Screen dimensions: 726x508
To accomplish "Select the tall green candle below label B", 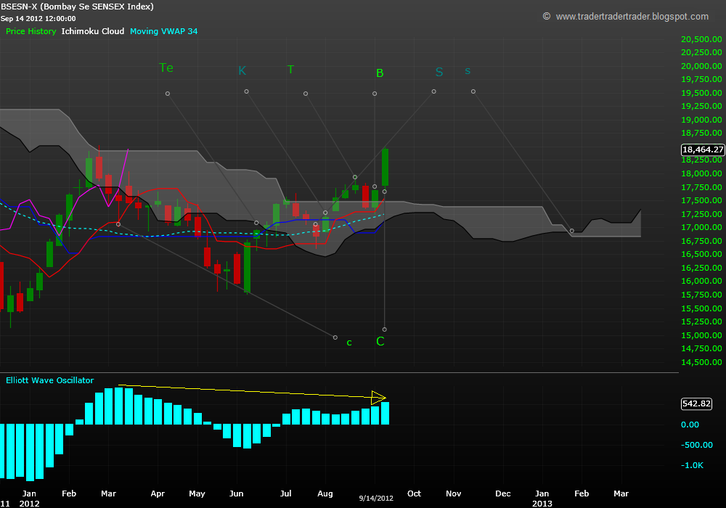I will coord(385,167).
